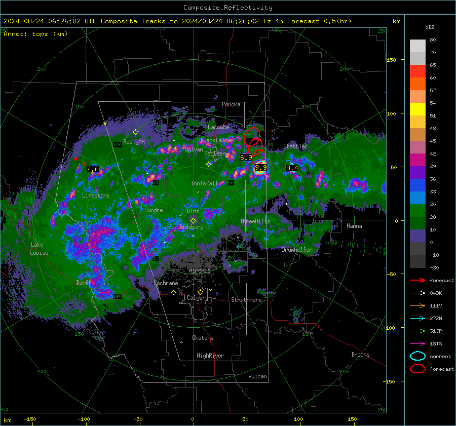Click the cyan current ellipse legend icon
The width and height of the screenshot is (456, 426).
coord(417,356)
